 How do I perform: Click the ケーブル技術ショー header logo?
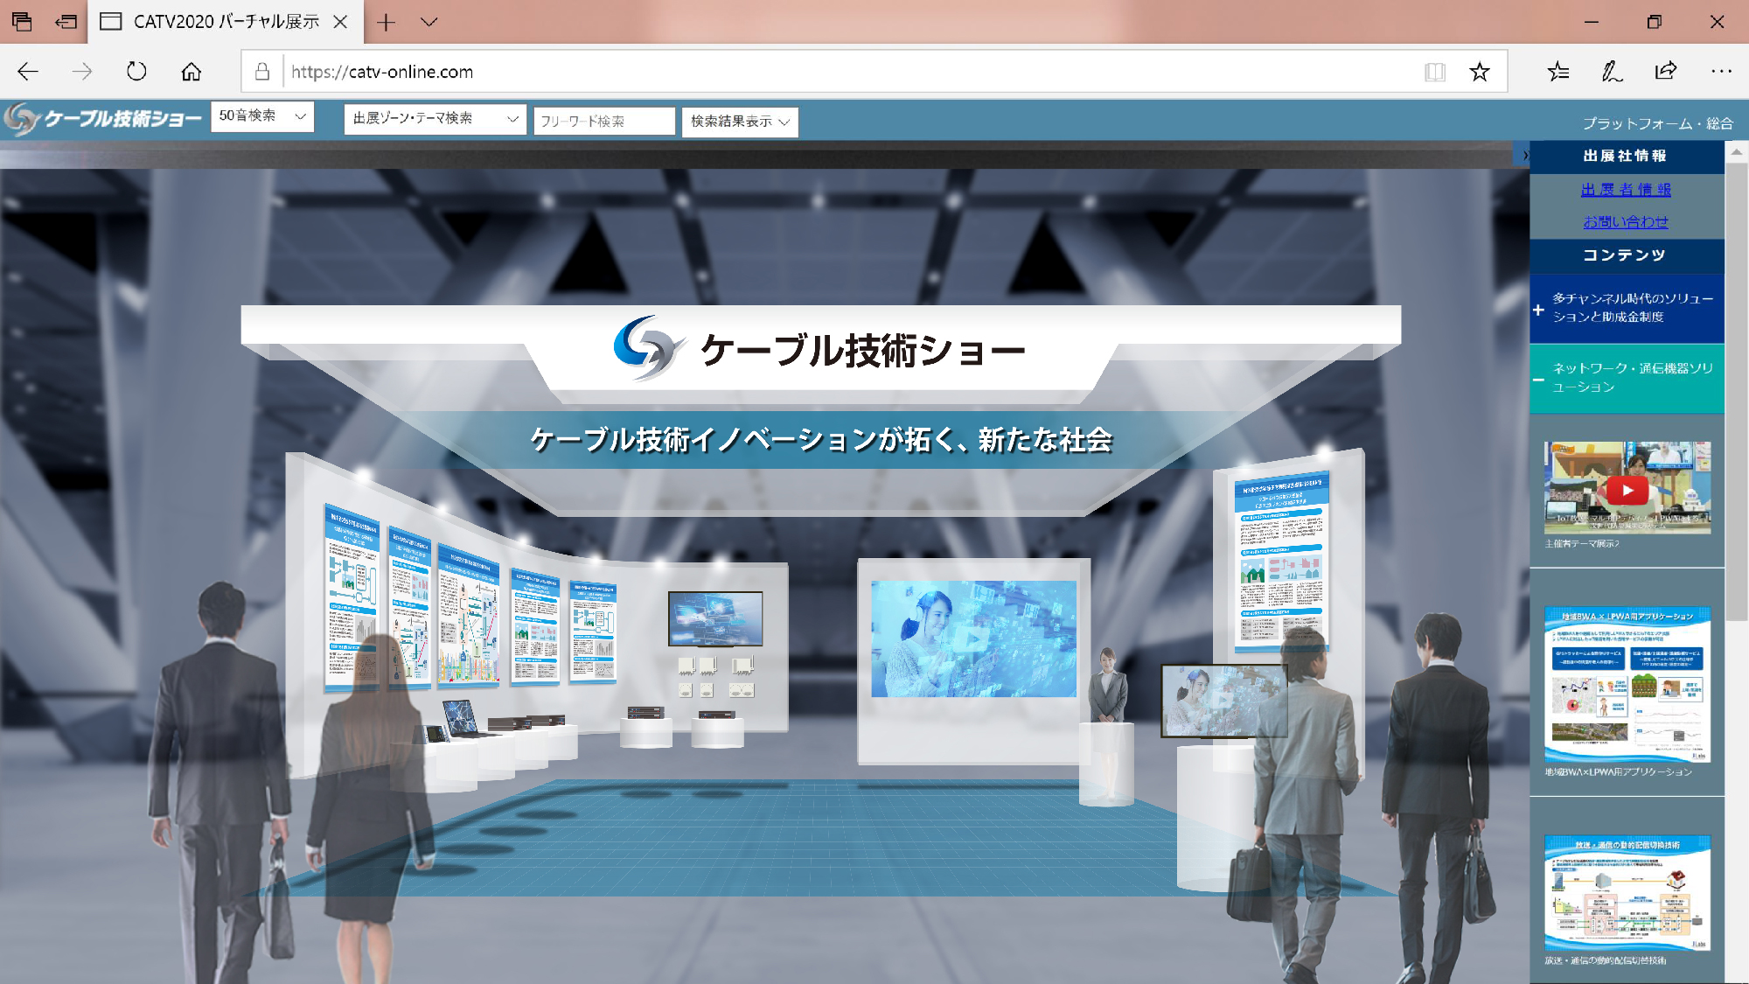[103, 118]
